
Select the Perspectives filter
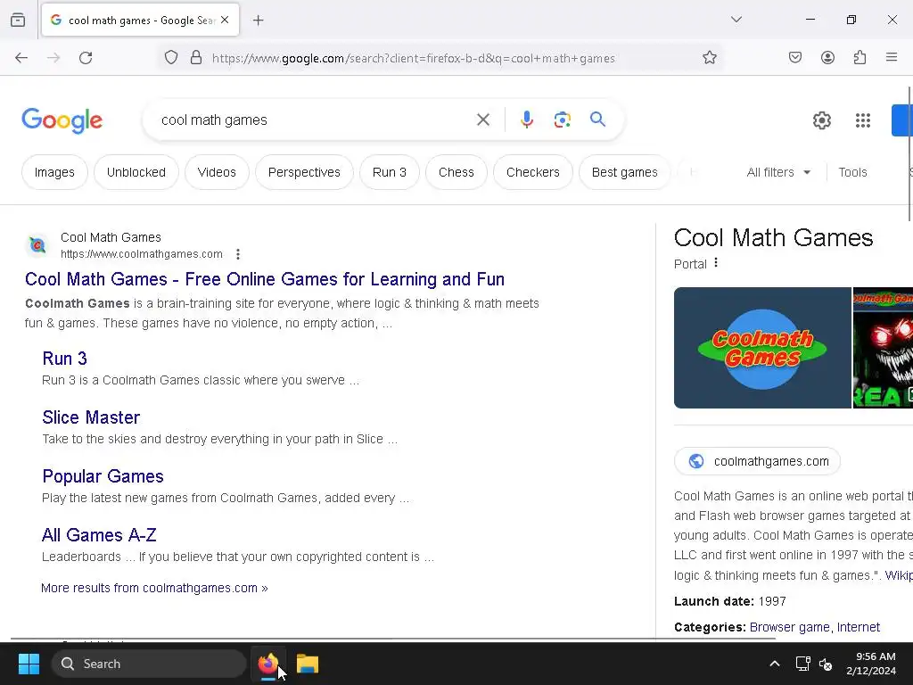[304, 172]
